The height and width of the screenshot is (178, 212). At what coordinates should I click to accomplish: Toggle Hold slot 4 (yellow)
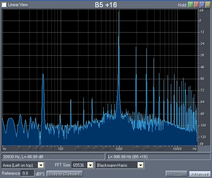pos(208,5)
